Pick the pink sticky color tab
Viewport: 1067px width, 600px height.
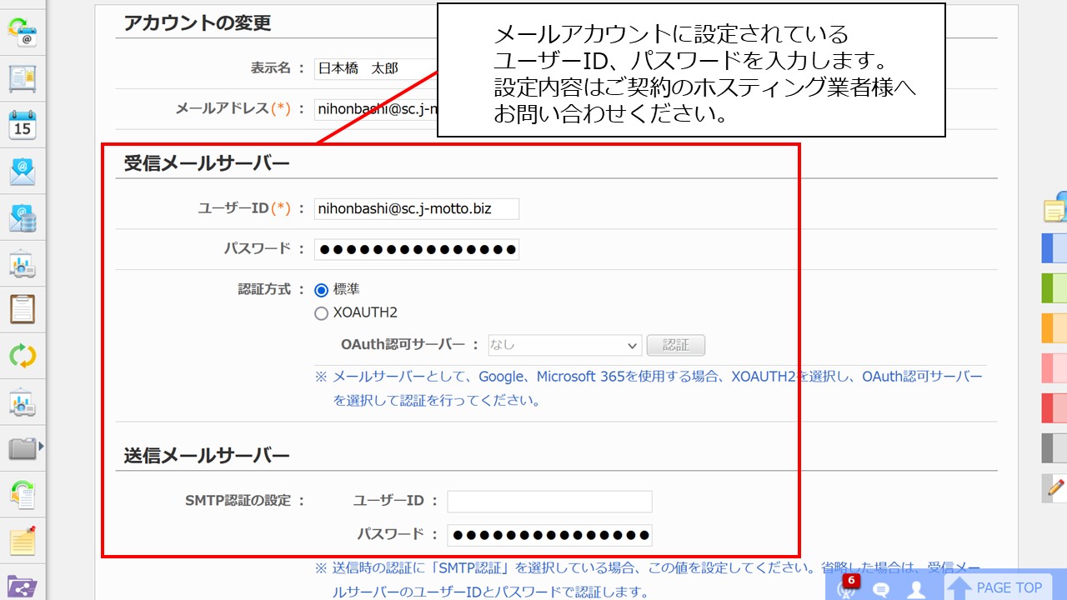(x=1054, y=368)
